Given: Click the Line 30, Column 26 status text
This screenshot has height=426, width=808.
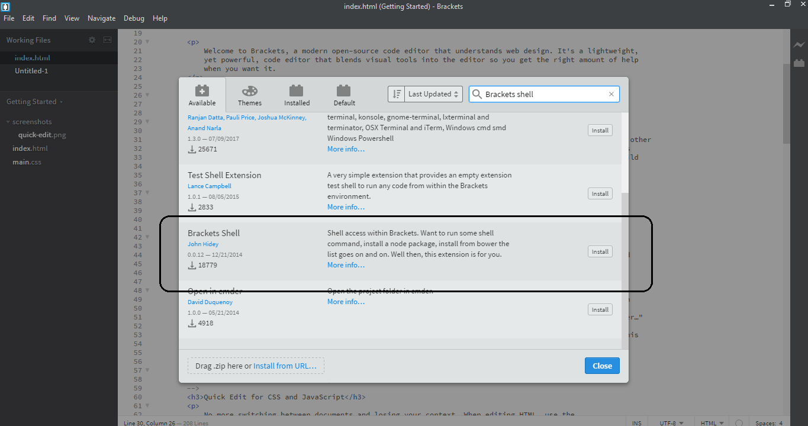Looking at the screenshot, I should (150, 423).
